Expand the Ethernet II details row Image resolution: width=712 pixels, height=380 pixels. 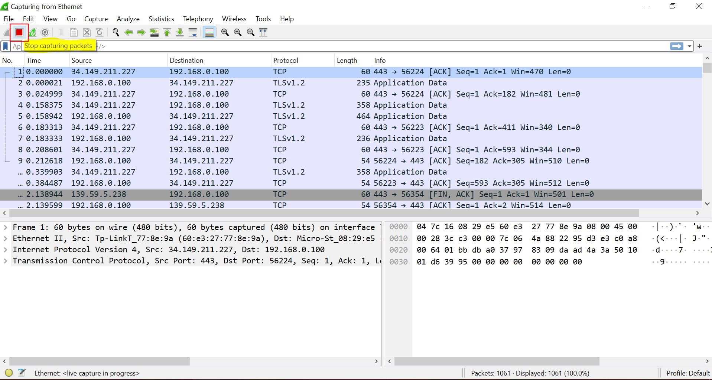(6, 238)
